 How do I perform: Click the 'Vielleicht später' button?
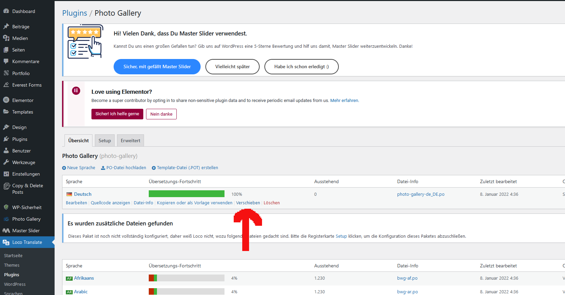(x=232, y=67)
